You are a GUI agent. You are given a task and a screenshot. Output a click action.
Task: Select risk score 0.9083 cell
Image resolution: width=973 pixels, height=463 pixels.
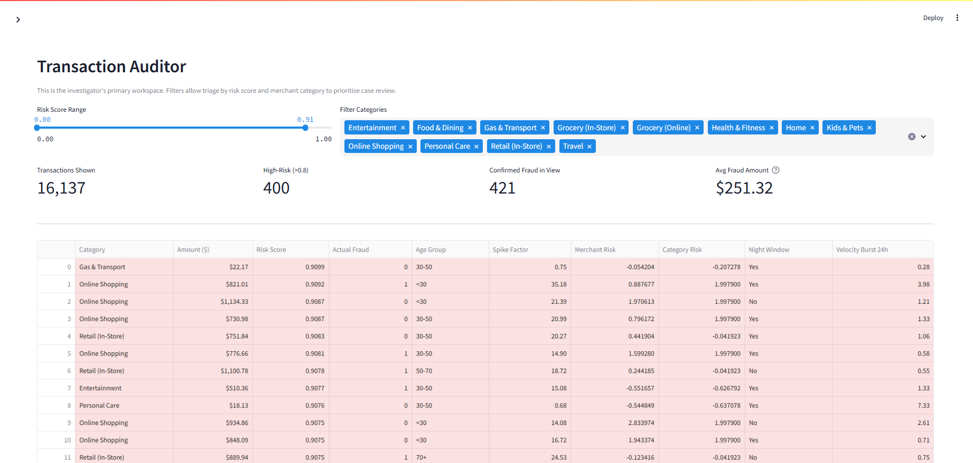coord(291,336)
